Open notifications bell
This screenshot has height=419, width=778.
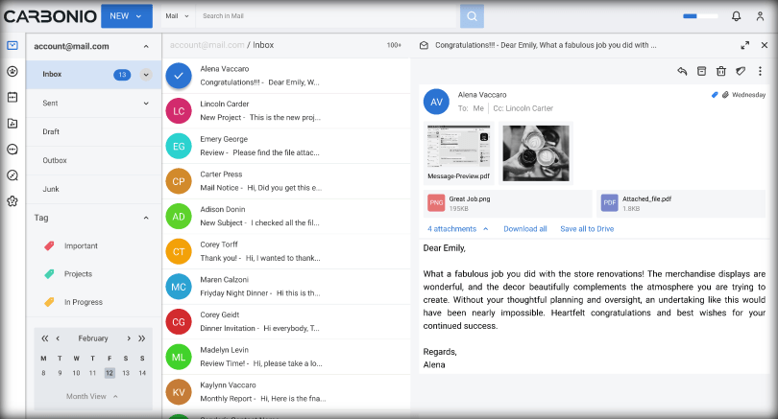(737, 16)
